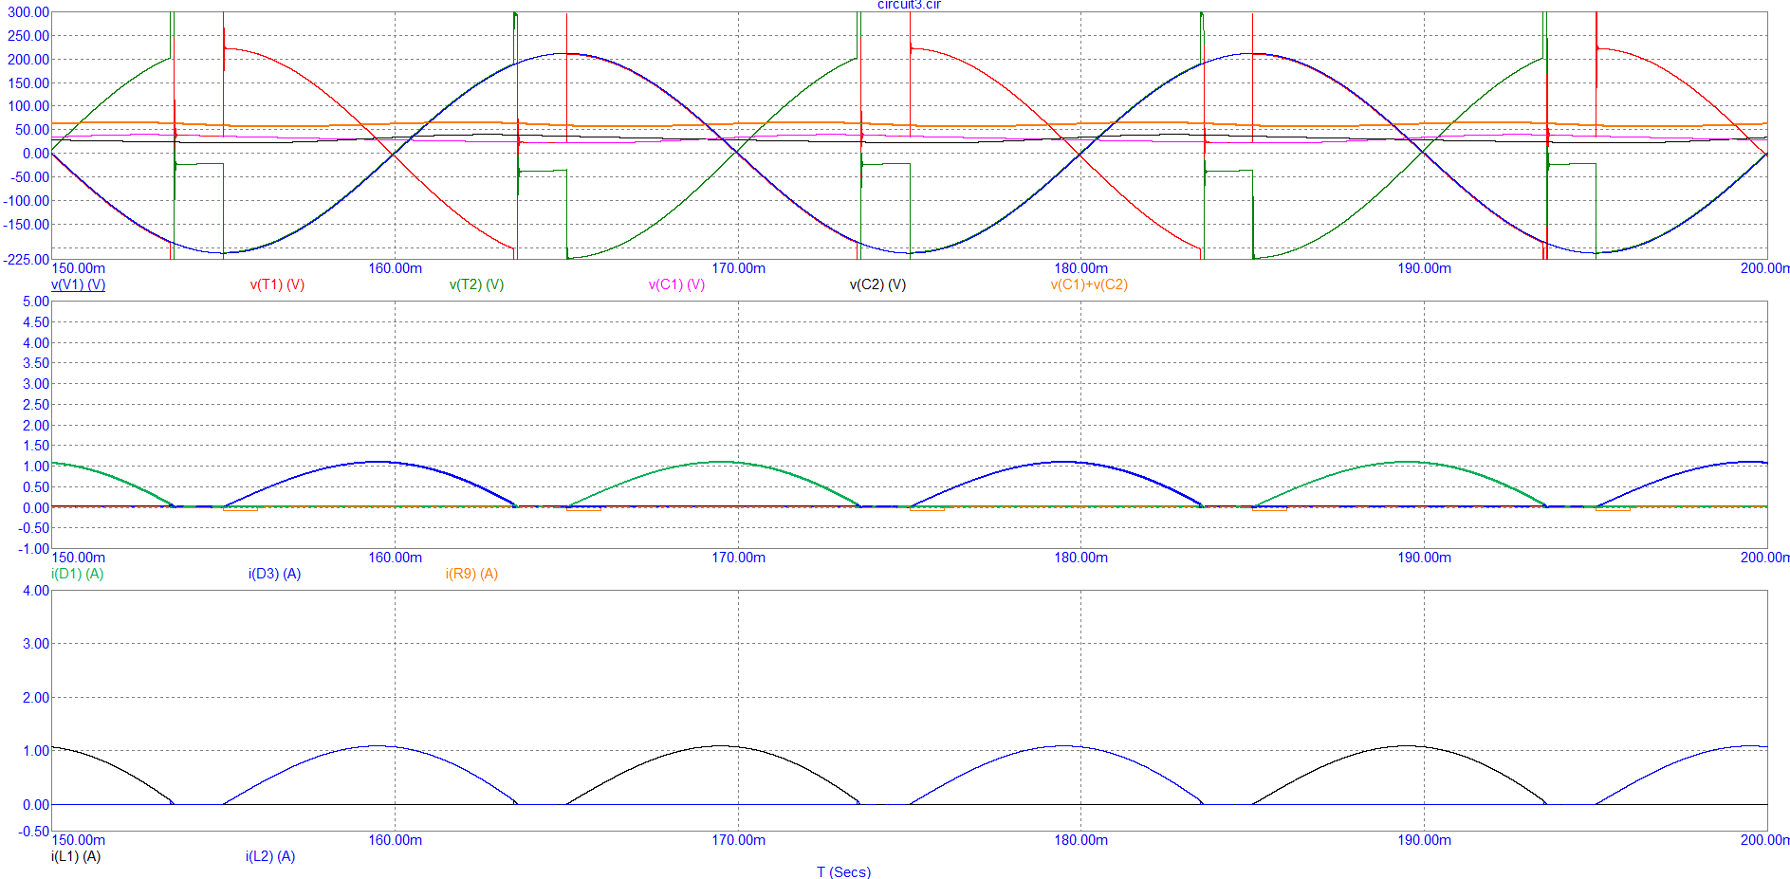The width and height of the screenshot is (1790, 879).
Task: Click the 170.00m time label under diode current plot
Action: click(738, 558)
